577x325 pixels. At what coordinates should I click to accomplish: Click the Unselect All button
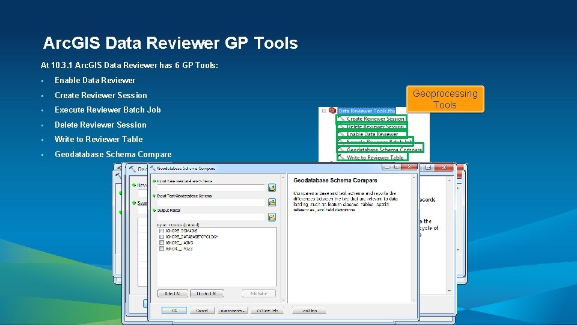click(x=206, y=293)
